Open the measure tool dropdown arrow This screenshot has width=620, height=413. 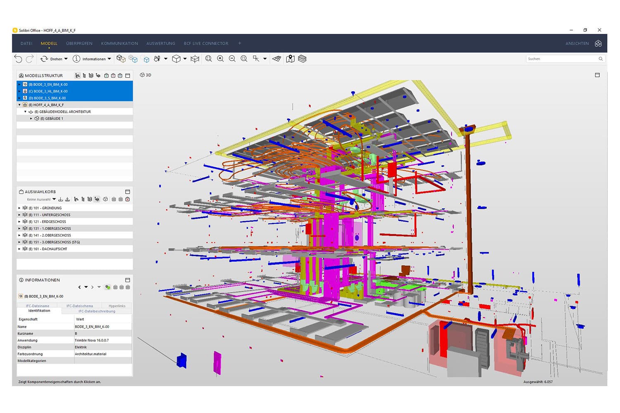coord(265,59)
